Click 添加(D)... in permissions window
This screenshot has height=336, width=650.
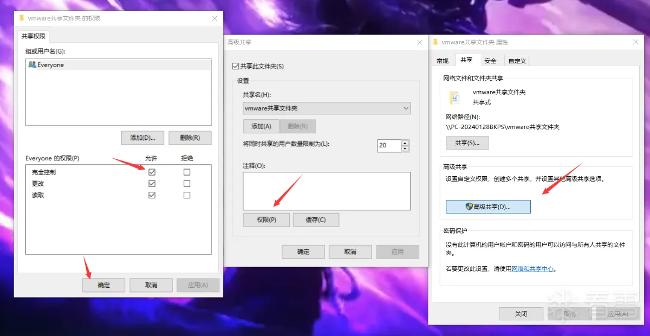(143, 138)
